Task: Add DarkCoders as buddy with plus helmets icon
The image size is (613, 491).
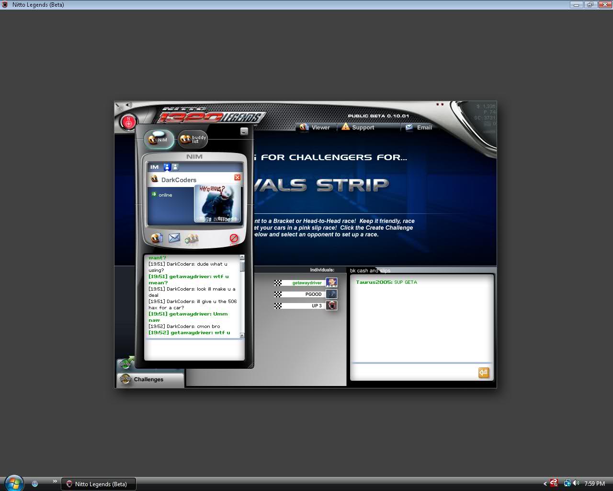Action: pos(192,238)
